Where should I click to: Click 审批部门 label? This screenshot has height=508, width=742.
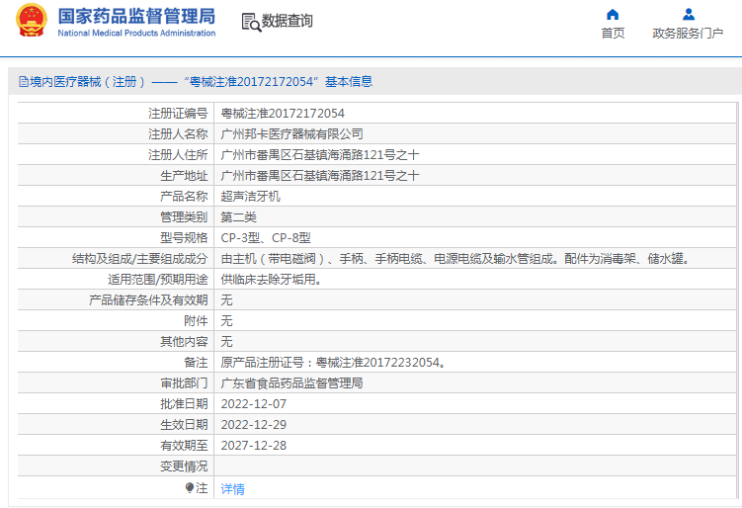[x=184, y=383]
